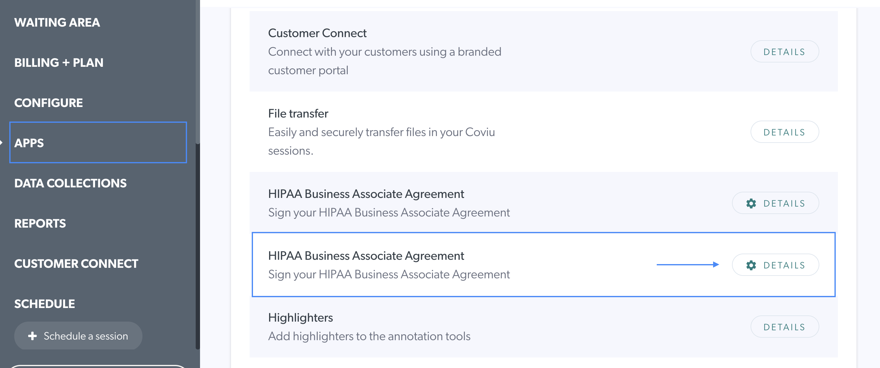Click the small arrow marker beside APPS
This screenshot has height=368, width=880.
point(1,143)
